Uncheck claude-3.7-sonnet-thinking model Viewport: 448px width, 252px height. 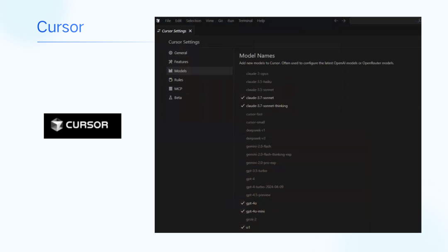click(243, 106)
